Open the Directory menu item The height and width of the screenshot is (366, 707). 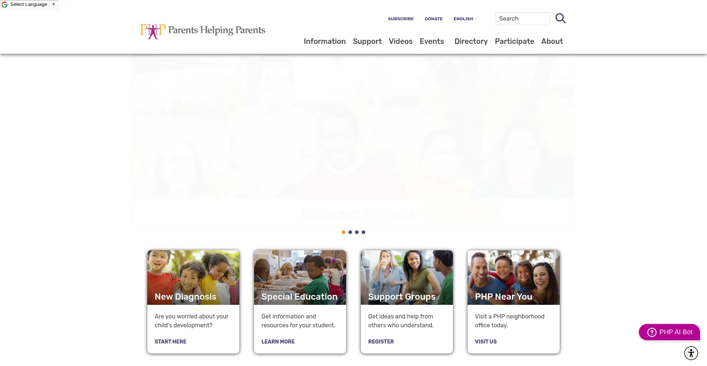(x=471, y=41)
